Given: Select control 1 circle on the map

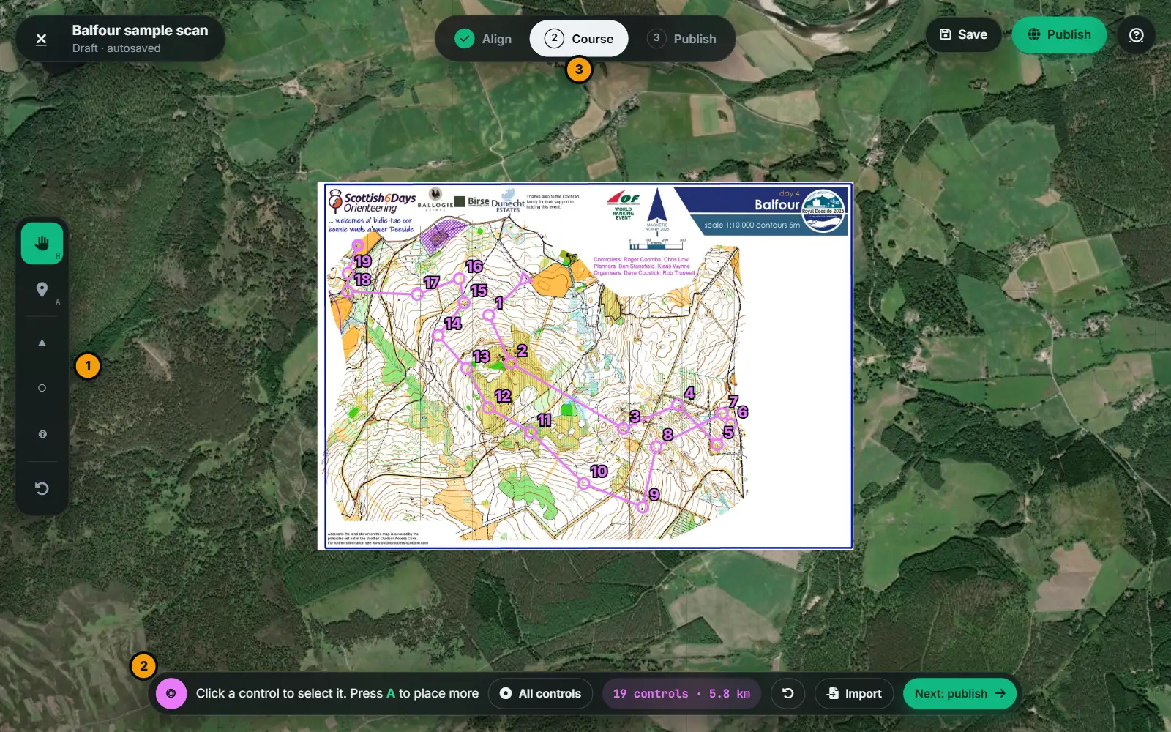Looking at the screenshot, I should point(488,315).
